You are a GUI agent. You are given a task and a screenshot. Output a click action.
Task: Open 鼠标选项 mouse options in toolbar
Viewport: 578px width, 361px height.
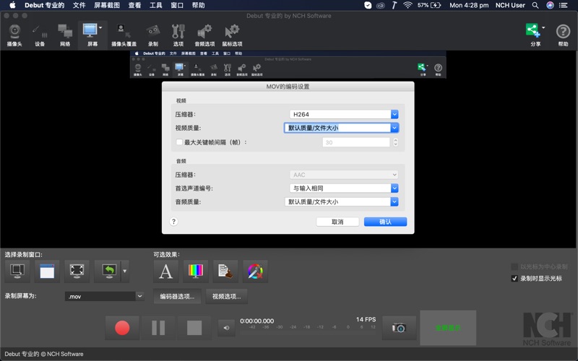pos(232,33)
